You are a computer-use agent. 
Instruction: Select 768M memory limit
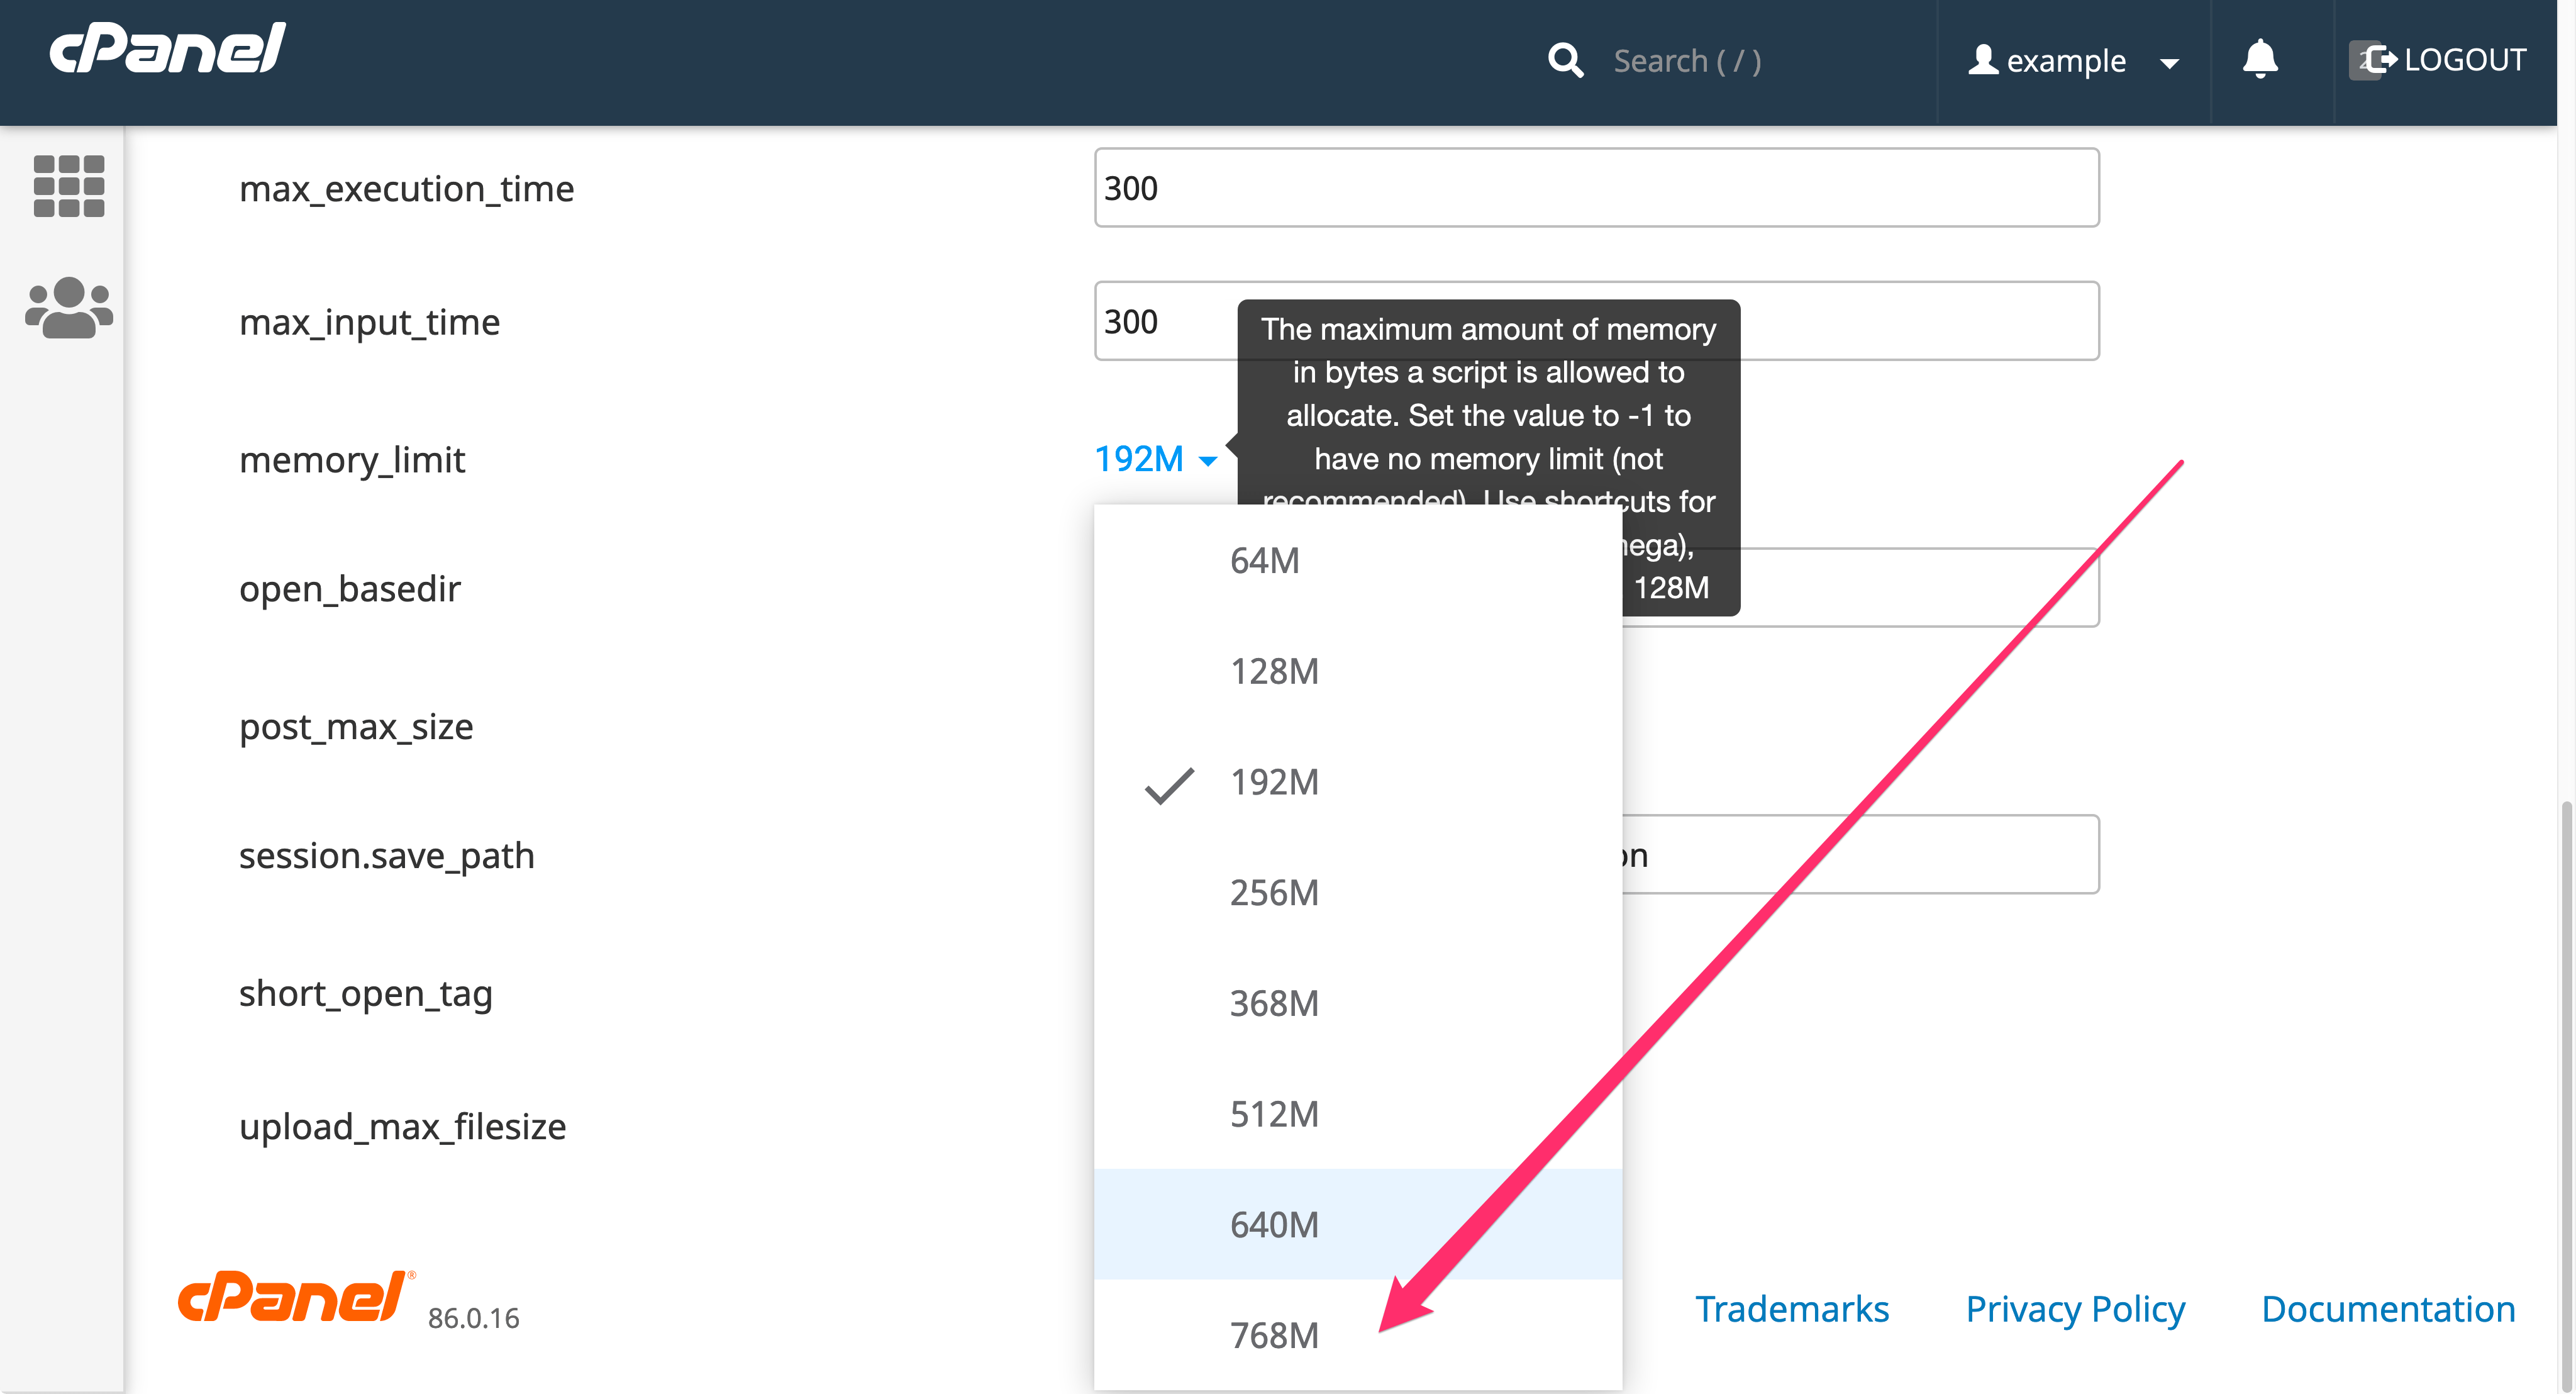point(1273,1335)
